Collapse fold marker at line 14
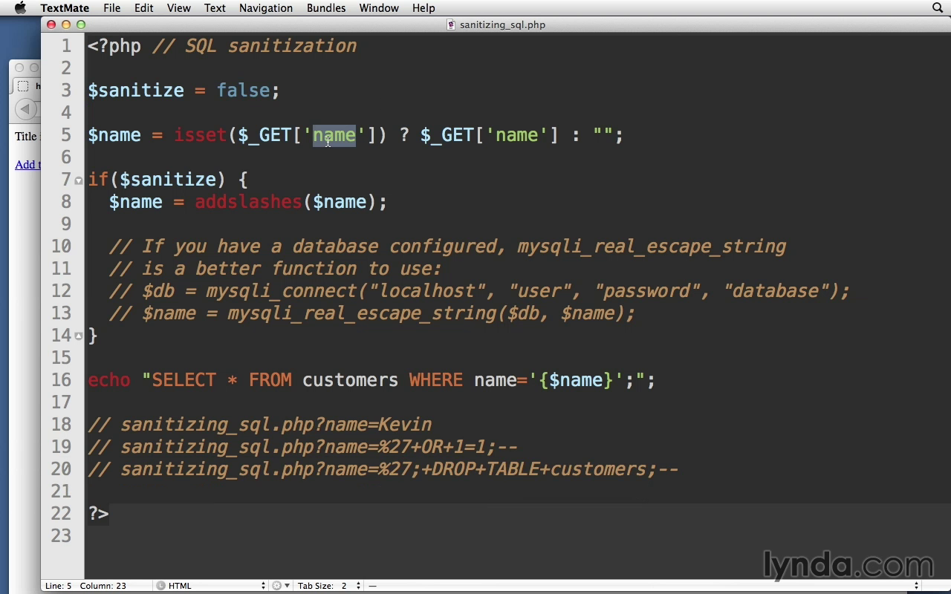The image size is (951, 594). tap(79, 336)
